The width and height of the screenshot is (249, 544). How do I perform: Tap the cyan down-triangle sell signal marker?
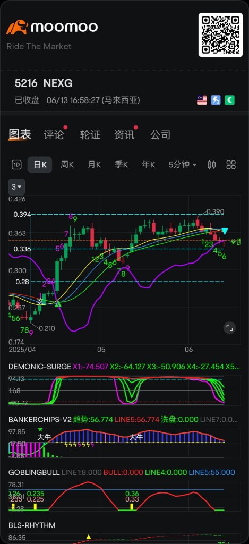click(225, 231)
